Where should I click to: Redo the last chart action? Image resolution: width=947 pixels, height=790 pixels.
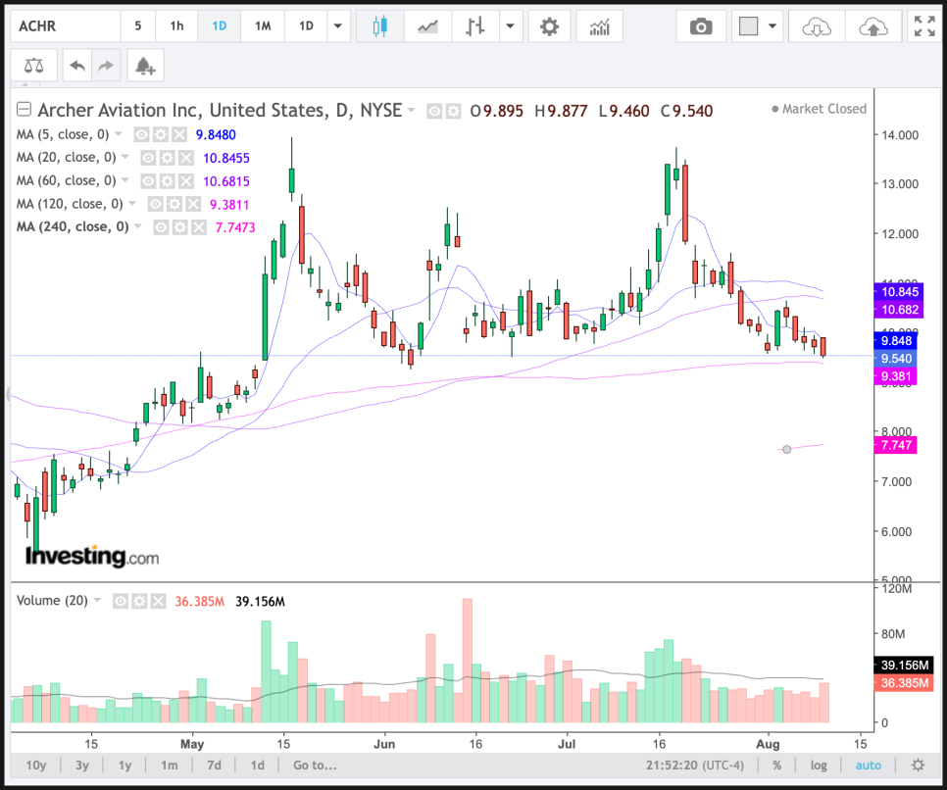click(106, 66)
